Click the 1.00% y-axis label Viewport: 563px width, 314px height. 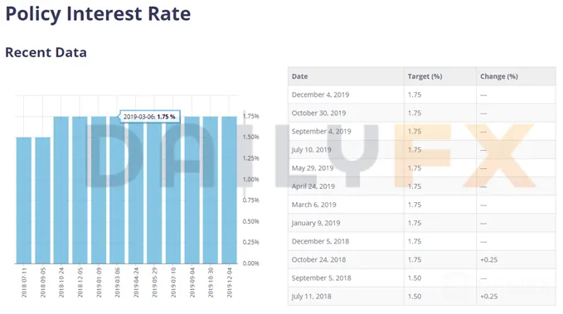(x=250, y=179)
